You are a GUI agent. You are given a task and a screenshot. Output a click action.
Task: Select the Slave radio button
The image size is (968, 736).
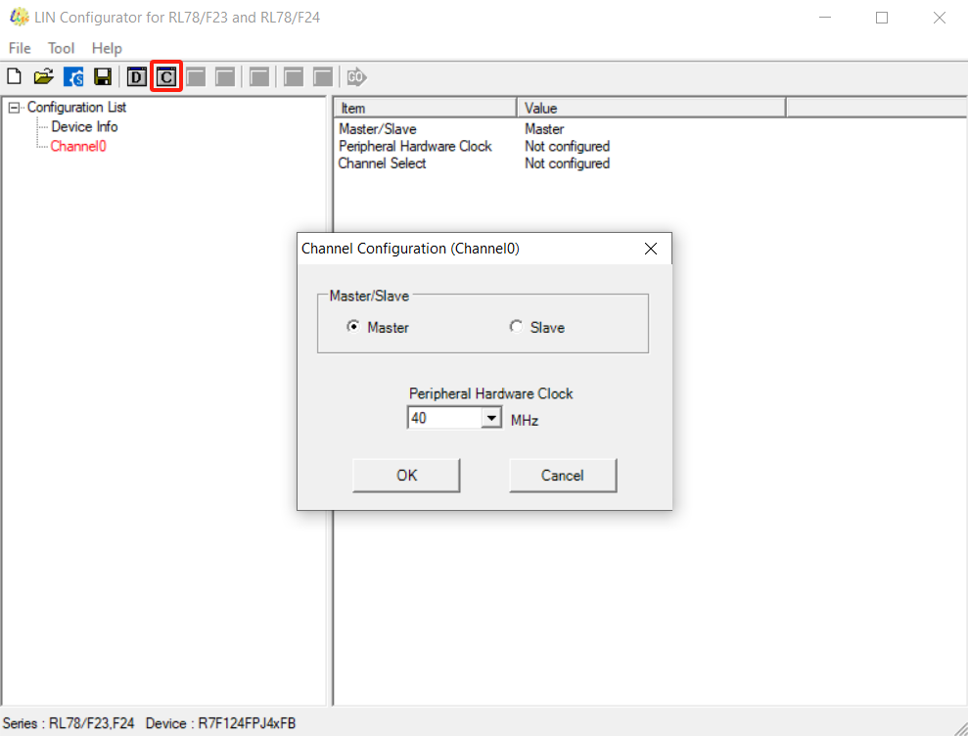point(516,327)
